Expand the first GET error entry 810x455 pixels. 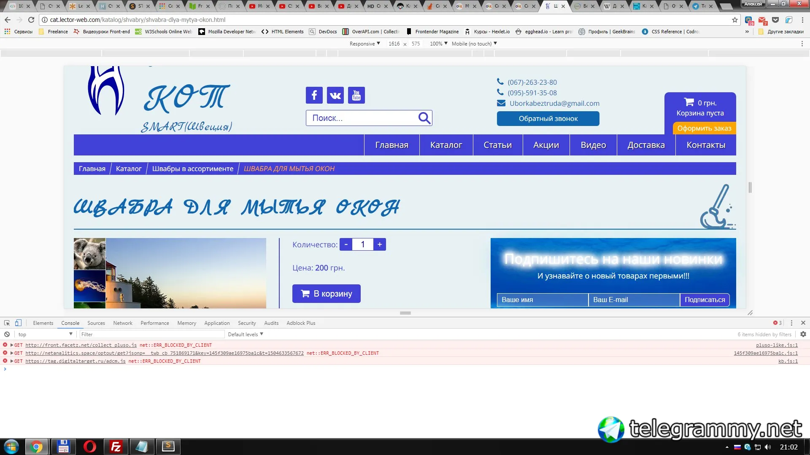12,345
